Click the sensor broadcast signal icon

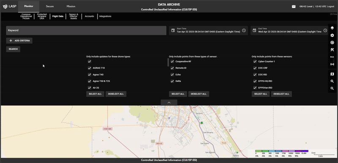click(332, 64)
